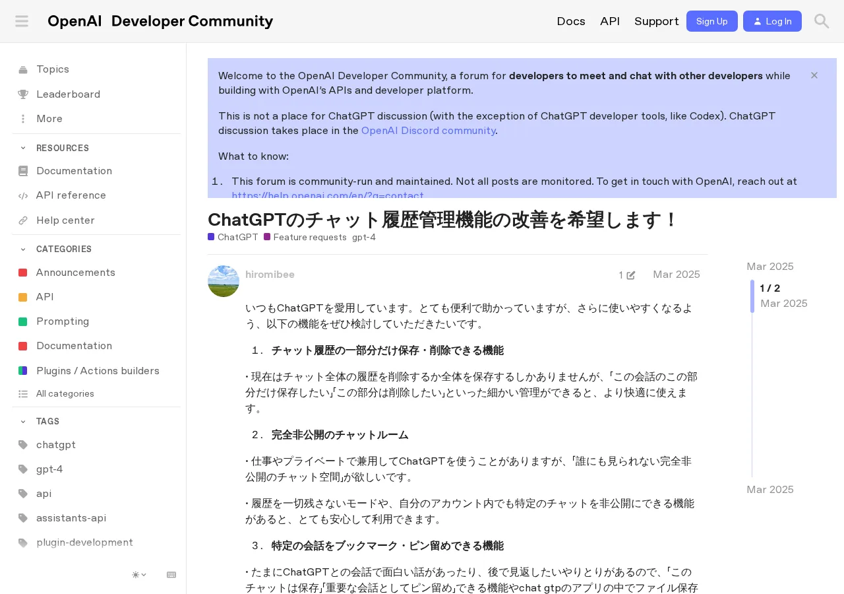Open the OpenAI Discord community link

(428, 131)
